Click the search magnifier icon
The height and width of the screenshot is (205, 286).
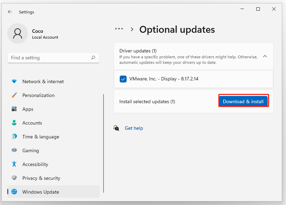point(93,58)
